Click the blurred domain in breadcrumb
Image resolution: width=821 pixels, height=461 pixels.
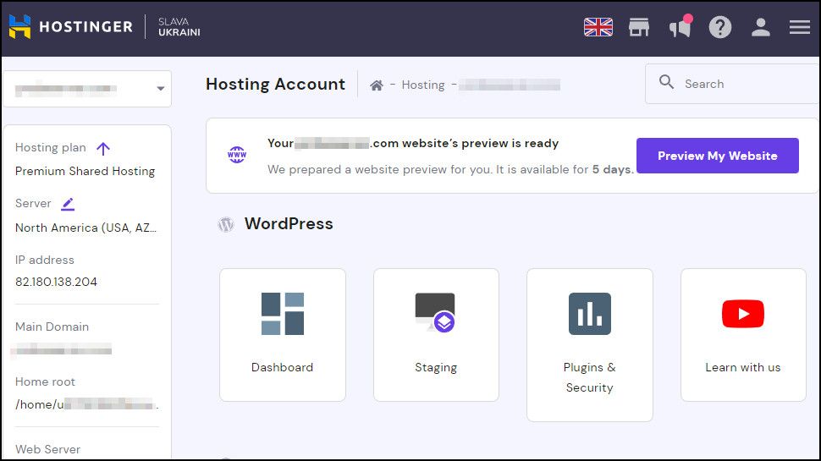510,85
